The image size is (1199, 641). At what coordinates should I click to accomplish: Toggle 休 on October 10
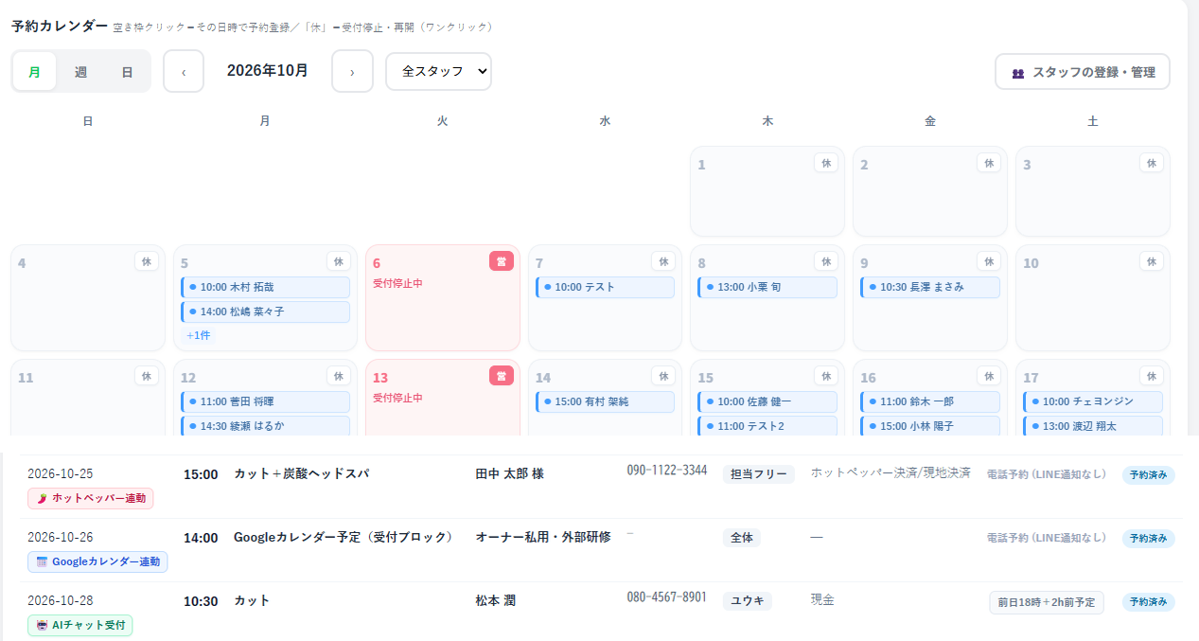(x=1152, y=261)
